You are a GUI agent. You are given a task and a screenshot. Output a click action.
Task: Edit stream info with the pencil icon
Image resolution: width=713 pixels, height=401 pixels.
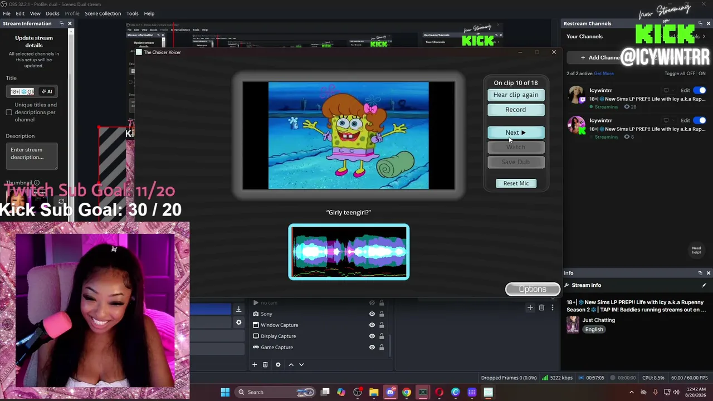click(704, 285)
